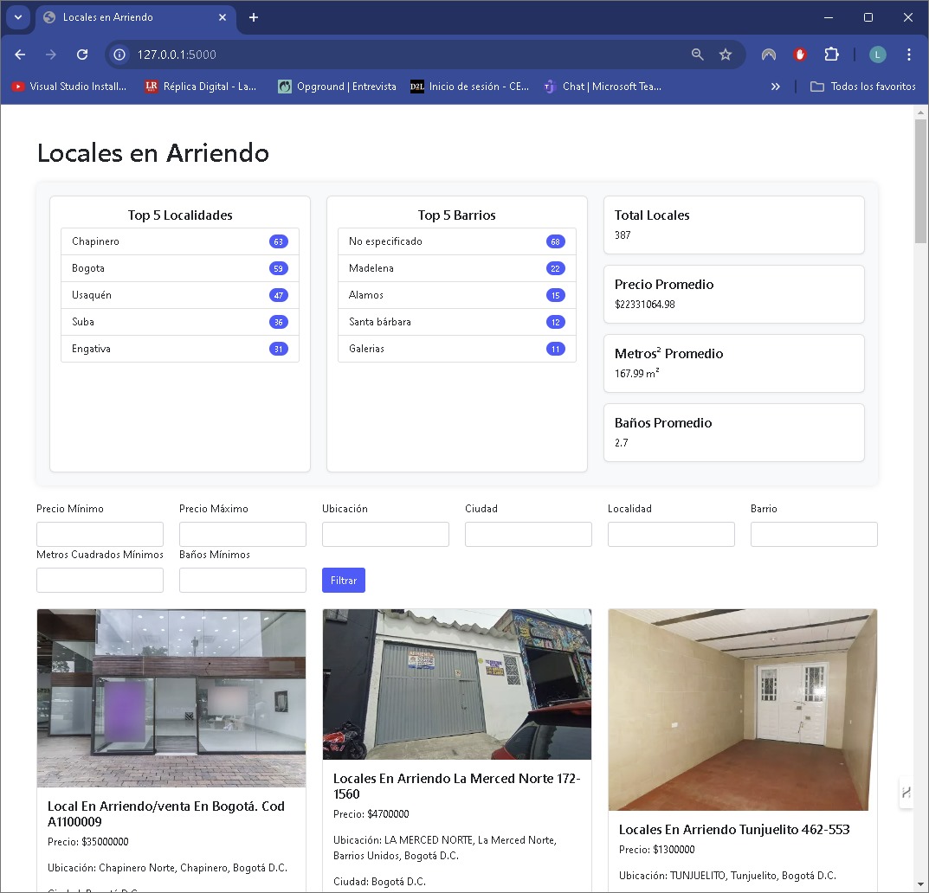Open the Tunjuelito empty room photo
Screen dimensions: 929x893
click(x=742, y=710)
